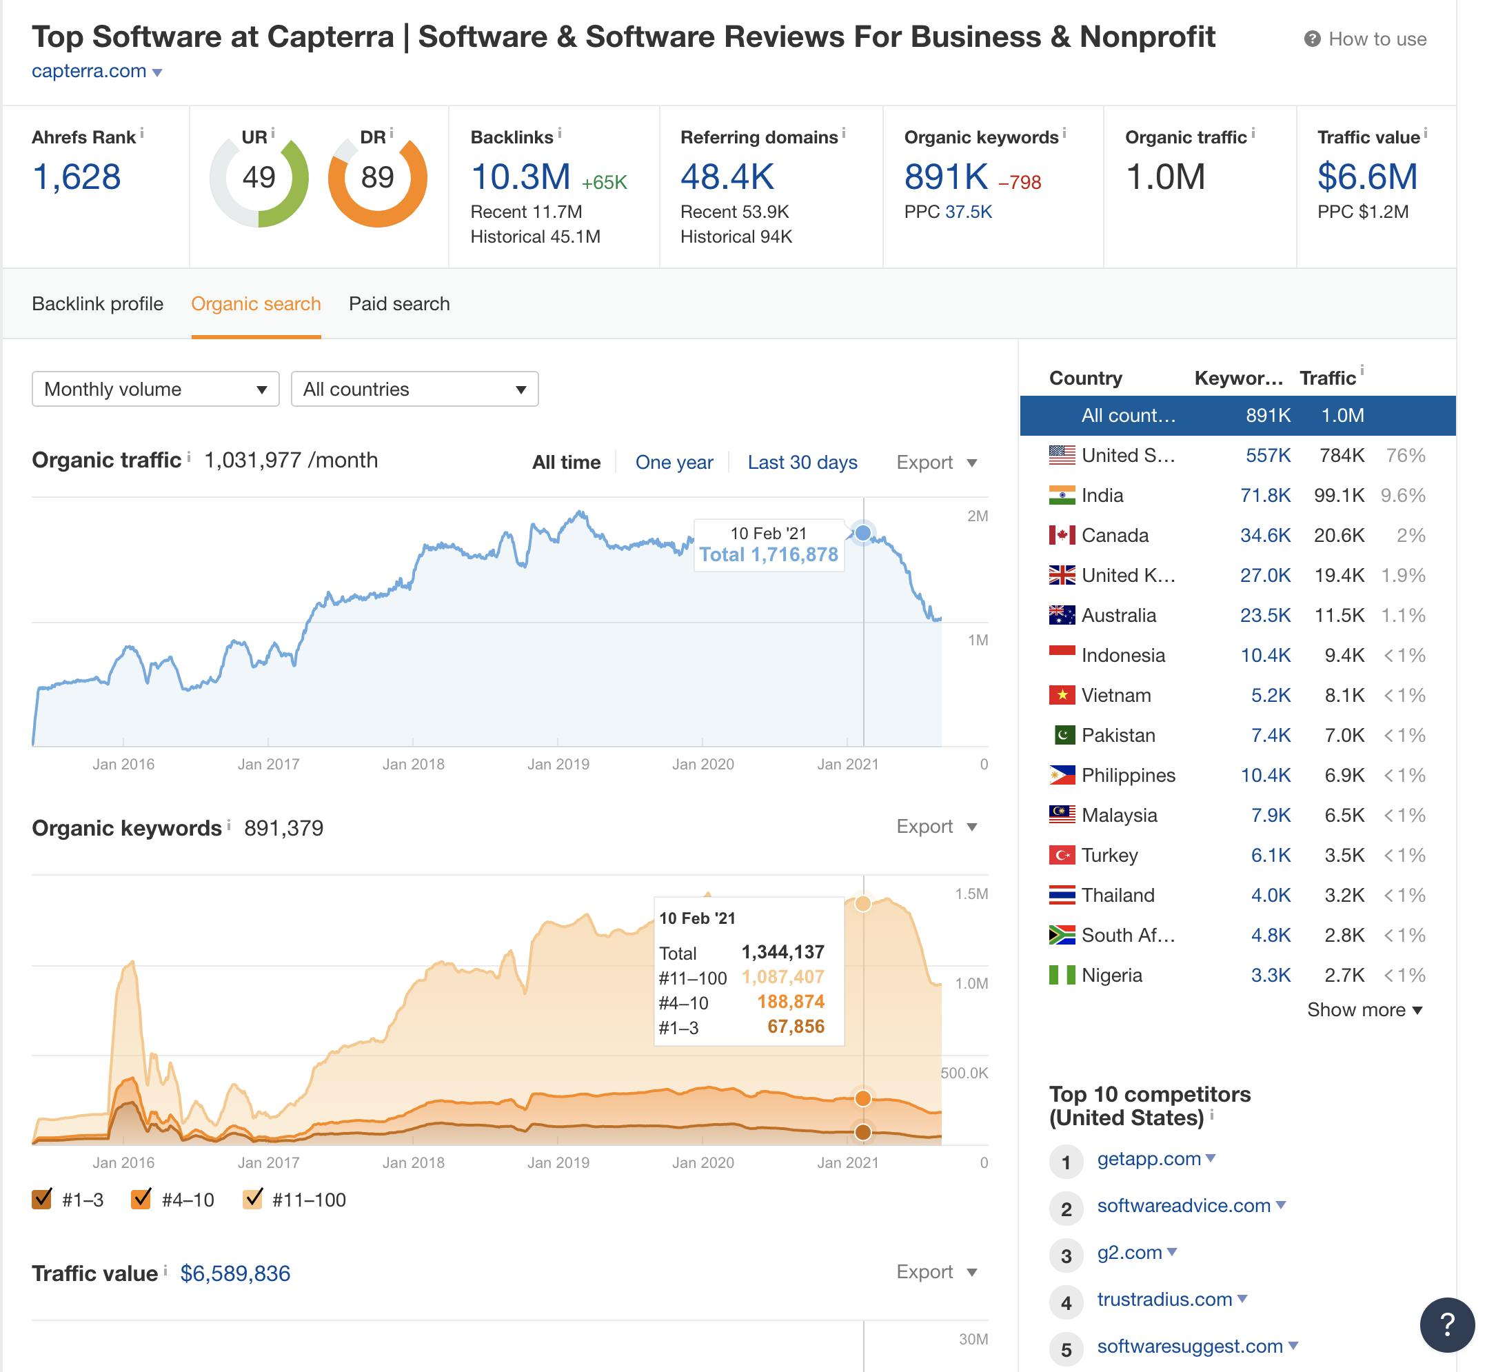
Task: Uncheck the #1–3 positions checkbox
Action: 42,1199
